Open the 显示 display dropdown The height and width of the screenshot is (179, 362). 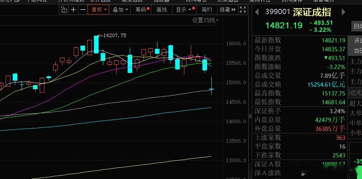(185, 10)
